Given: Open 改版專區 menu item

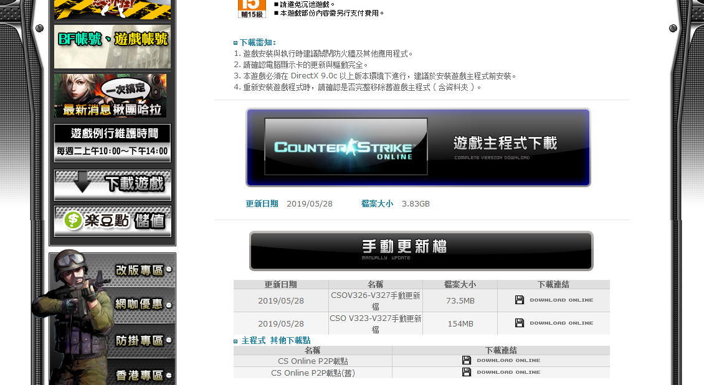Looking at the screenshot, I should 143,270.
